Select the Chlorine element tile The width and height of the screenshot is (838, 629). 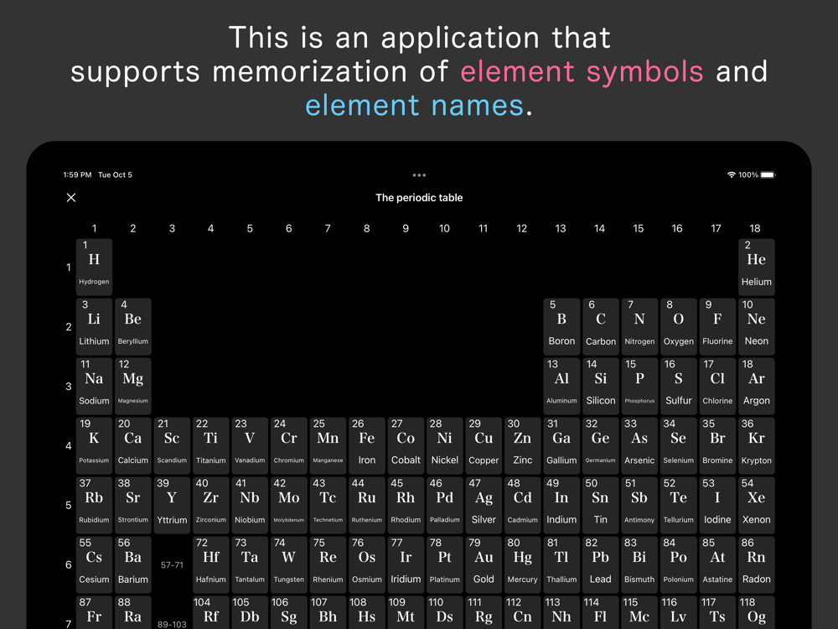click(717, 386)
